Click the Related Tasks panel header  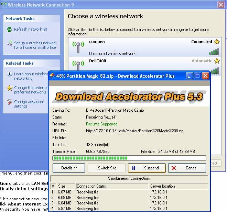click(32, 63)
